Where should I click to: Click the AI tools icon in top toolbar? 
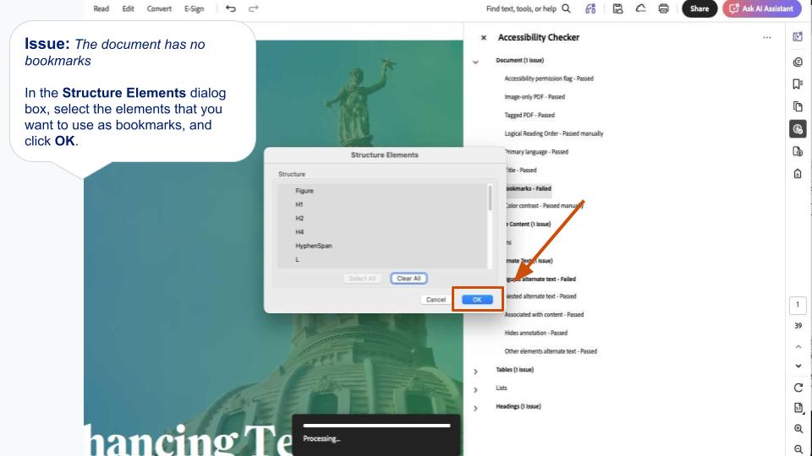(x=590, y=8)
